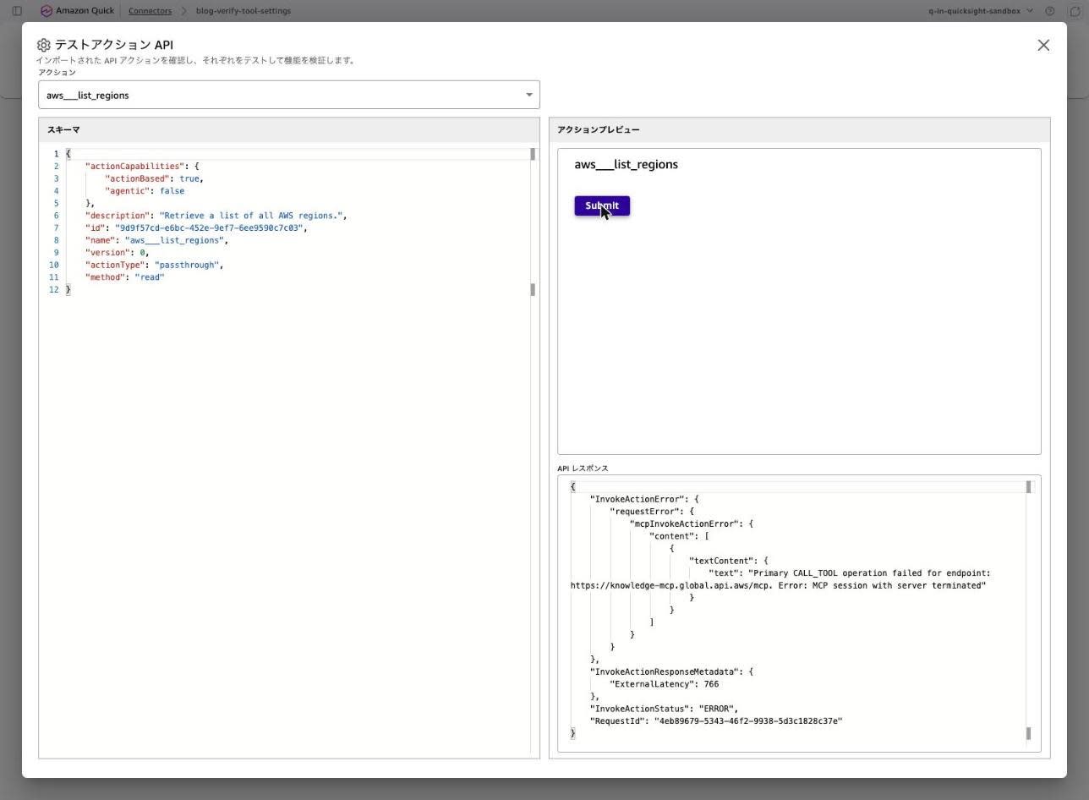The image size is (1089, 800).
Task: Click "requestError" in the API response
Action: (643, 512)
